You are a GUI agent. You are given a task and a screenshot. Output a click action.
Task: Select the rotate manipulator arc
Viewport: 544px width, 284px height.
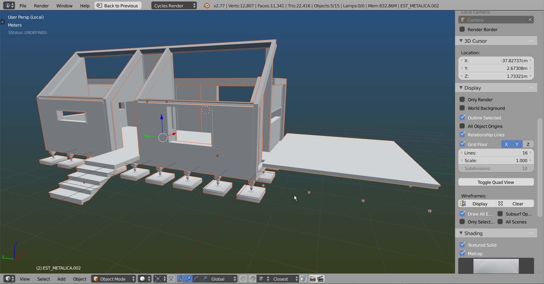coord(196,279)
